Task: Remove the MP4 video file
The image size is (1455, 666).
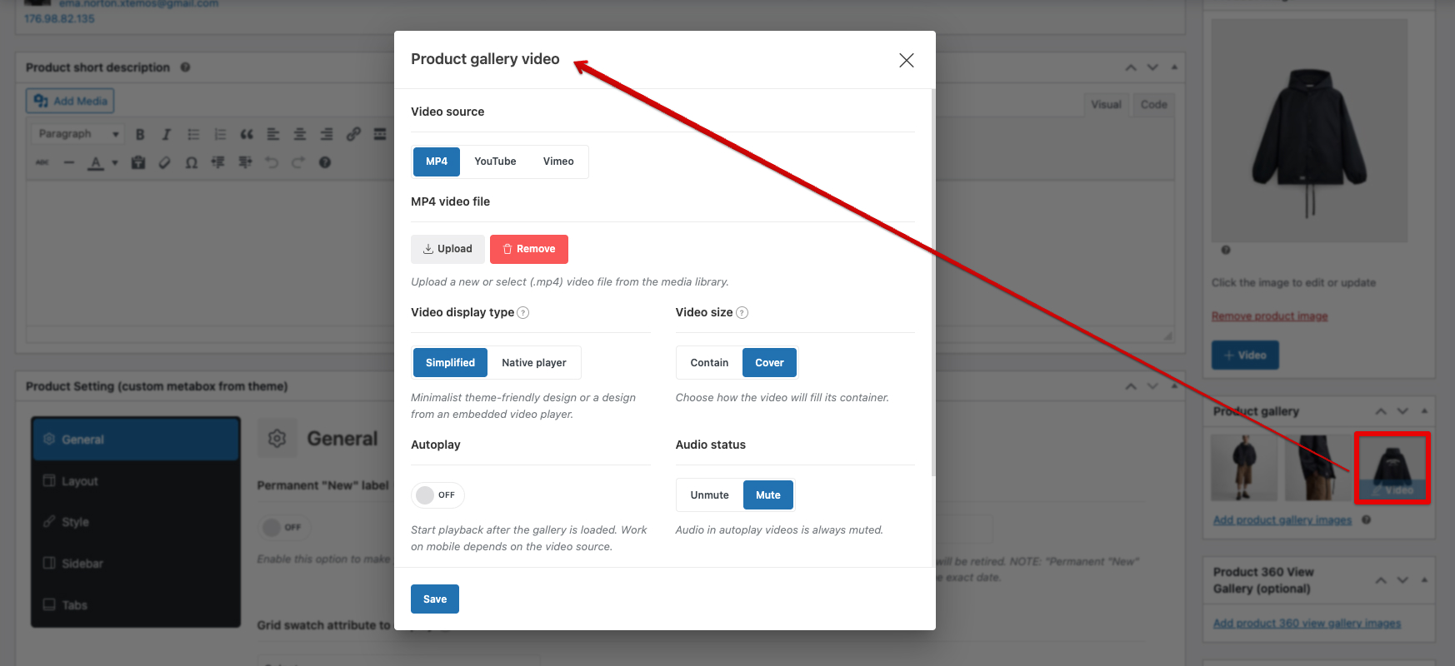Action: [x=529, y=249]
